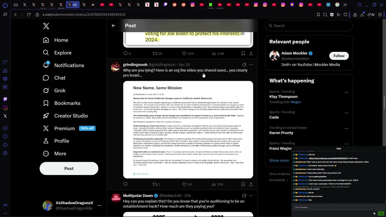Share grindlingnoob's reply
This screenshot has height=217, width=386.
251,184
